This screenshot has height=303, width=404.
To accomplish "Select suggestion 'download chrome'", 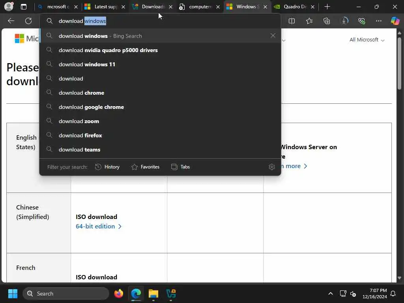I will pyautogui.click(x=160, y=92).
